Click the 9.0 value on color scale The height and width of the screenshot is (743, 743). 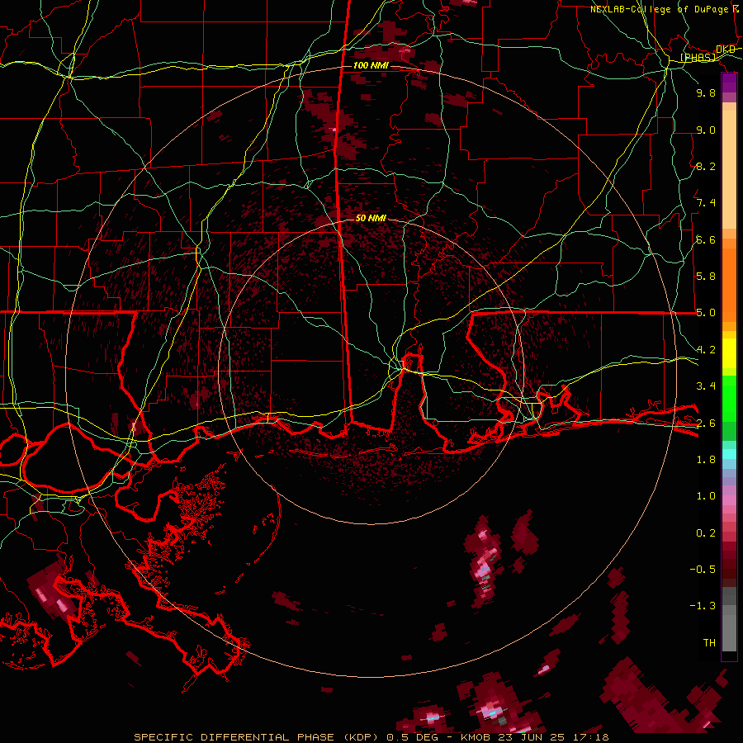tap(706, 130)
